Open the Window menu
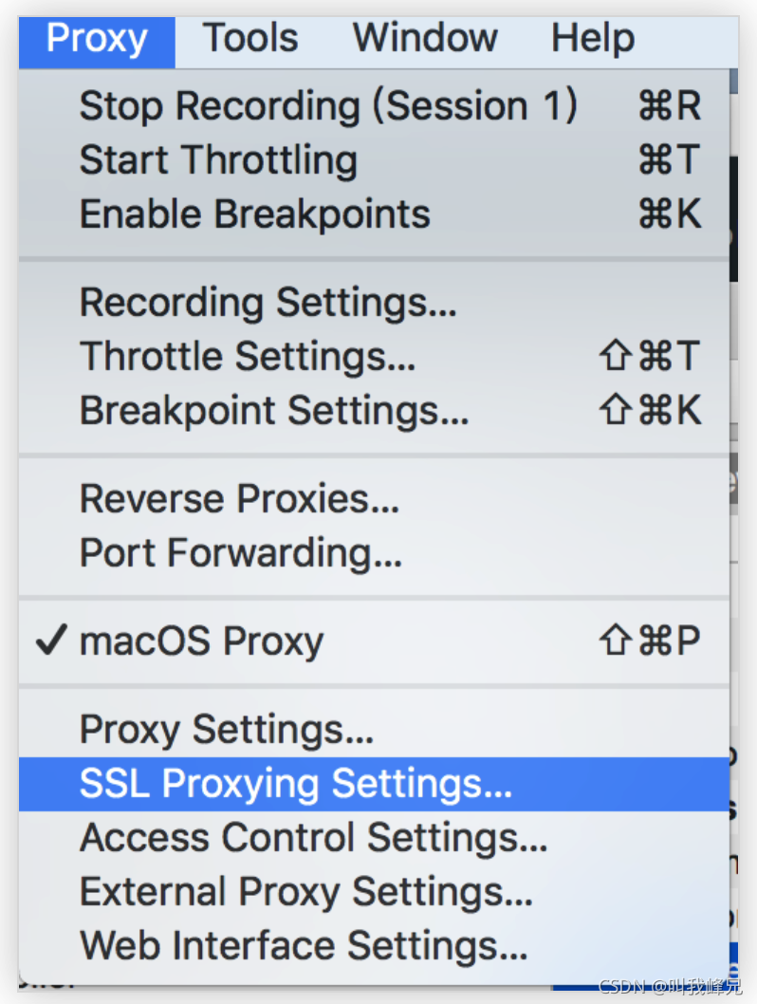The width and height of the screenshot is (757, 1004). click(x=425, y=39)
